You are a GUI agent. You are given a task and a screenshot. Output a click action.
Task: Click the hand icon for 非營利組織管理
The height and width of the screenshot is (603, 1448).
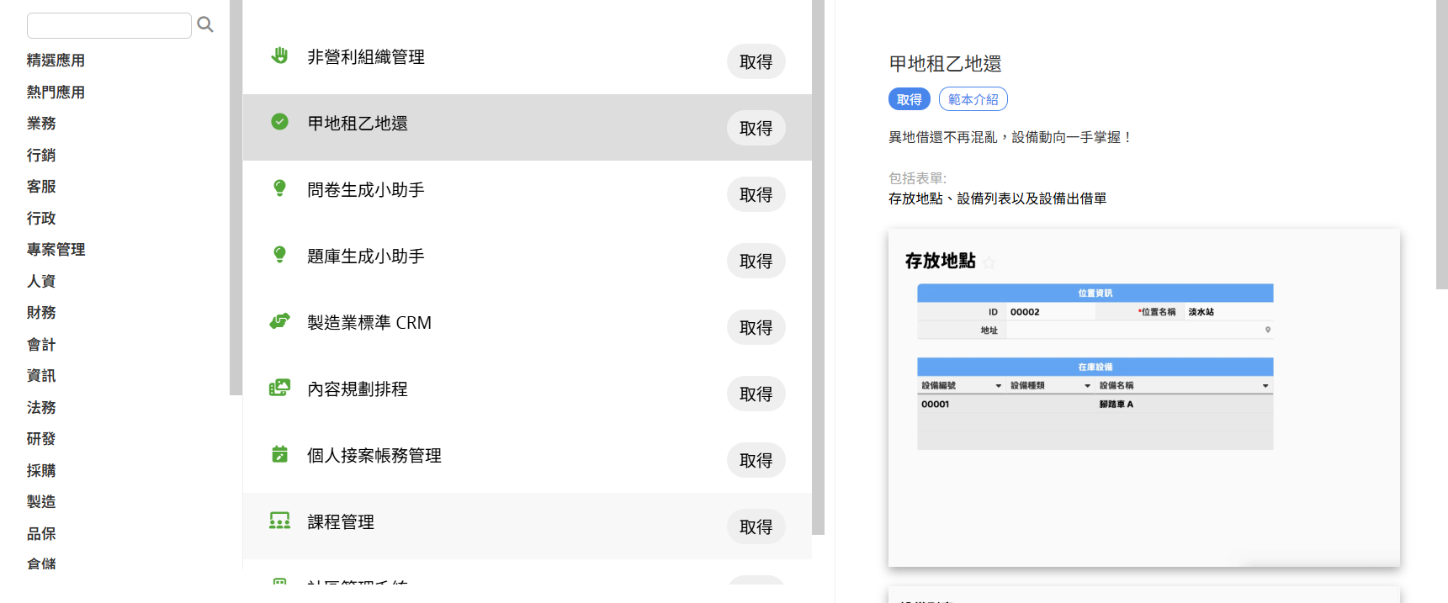[x=279, y=56]
